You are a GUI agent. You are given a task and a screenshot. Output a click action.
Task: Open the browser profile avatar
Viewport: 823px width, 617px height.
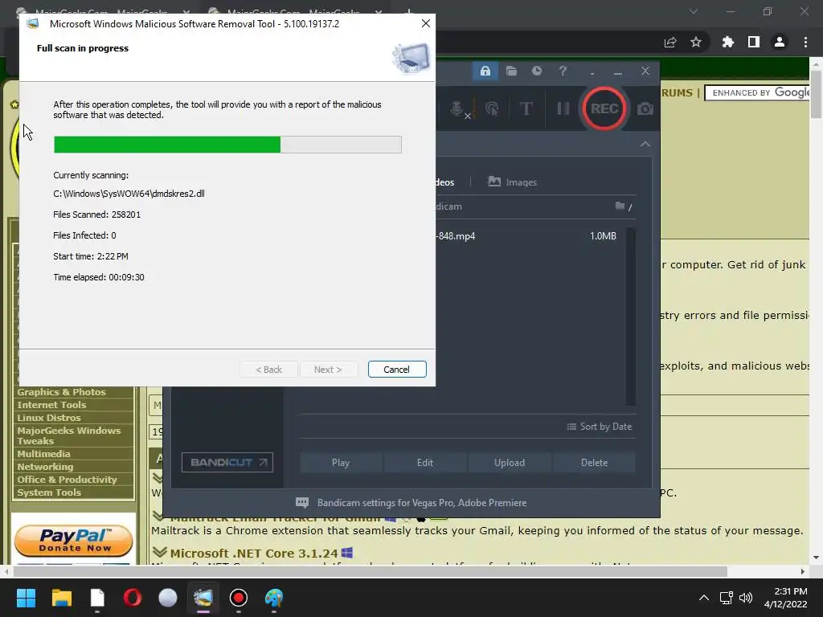(x=780, y=42)
